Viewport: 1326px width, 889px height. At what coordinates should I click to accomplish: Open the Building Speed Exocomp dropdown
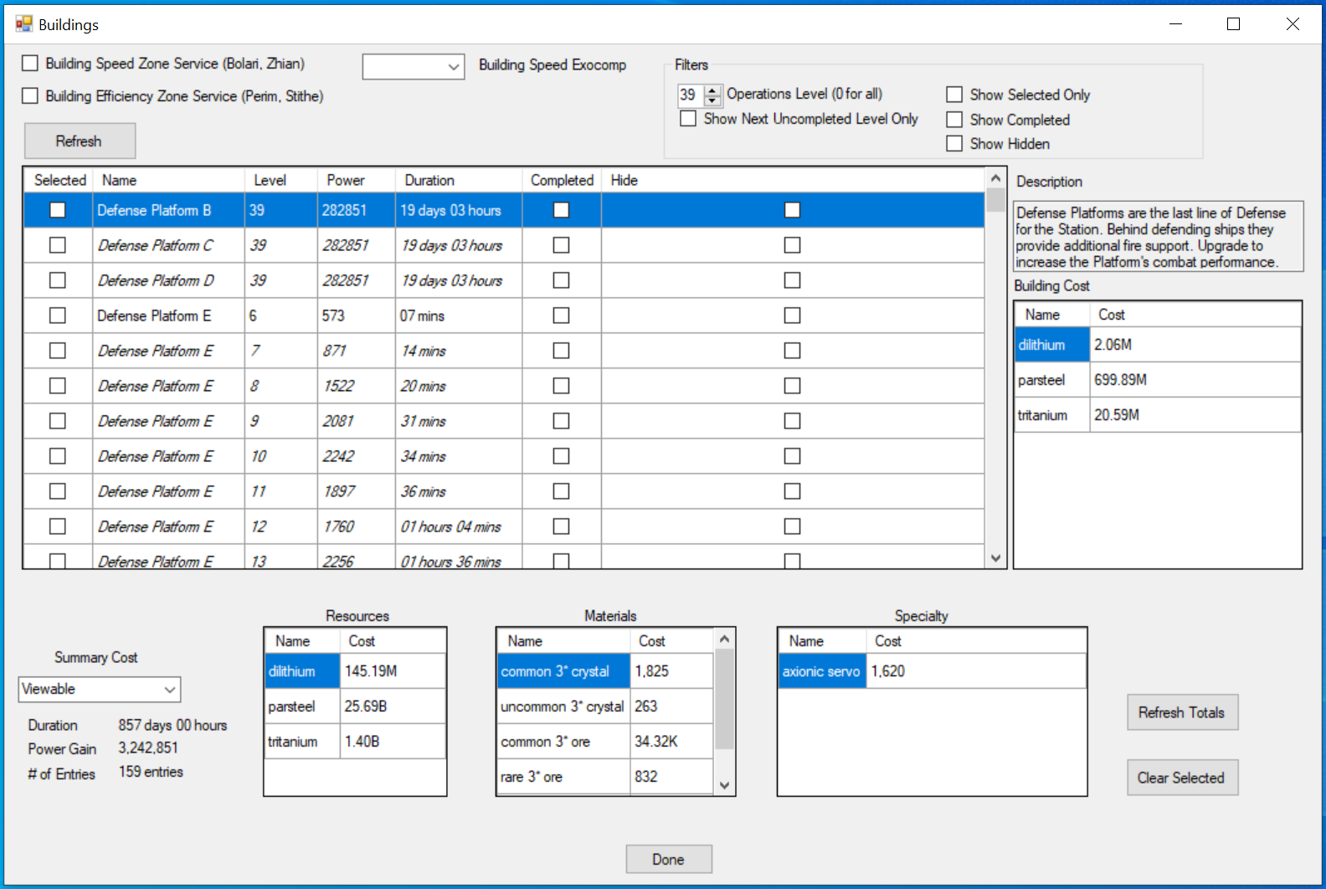click(455, 67)
